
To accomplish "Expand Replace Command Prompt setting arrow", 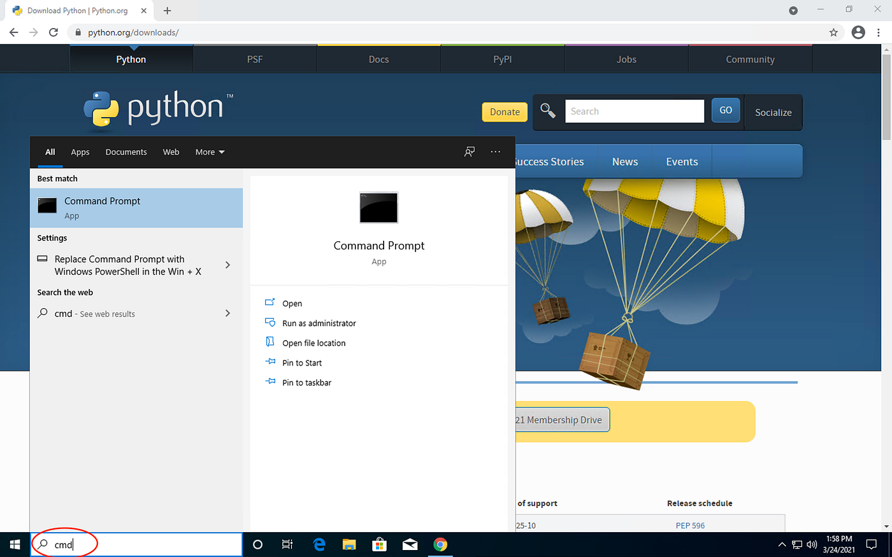I will [227, 265].
